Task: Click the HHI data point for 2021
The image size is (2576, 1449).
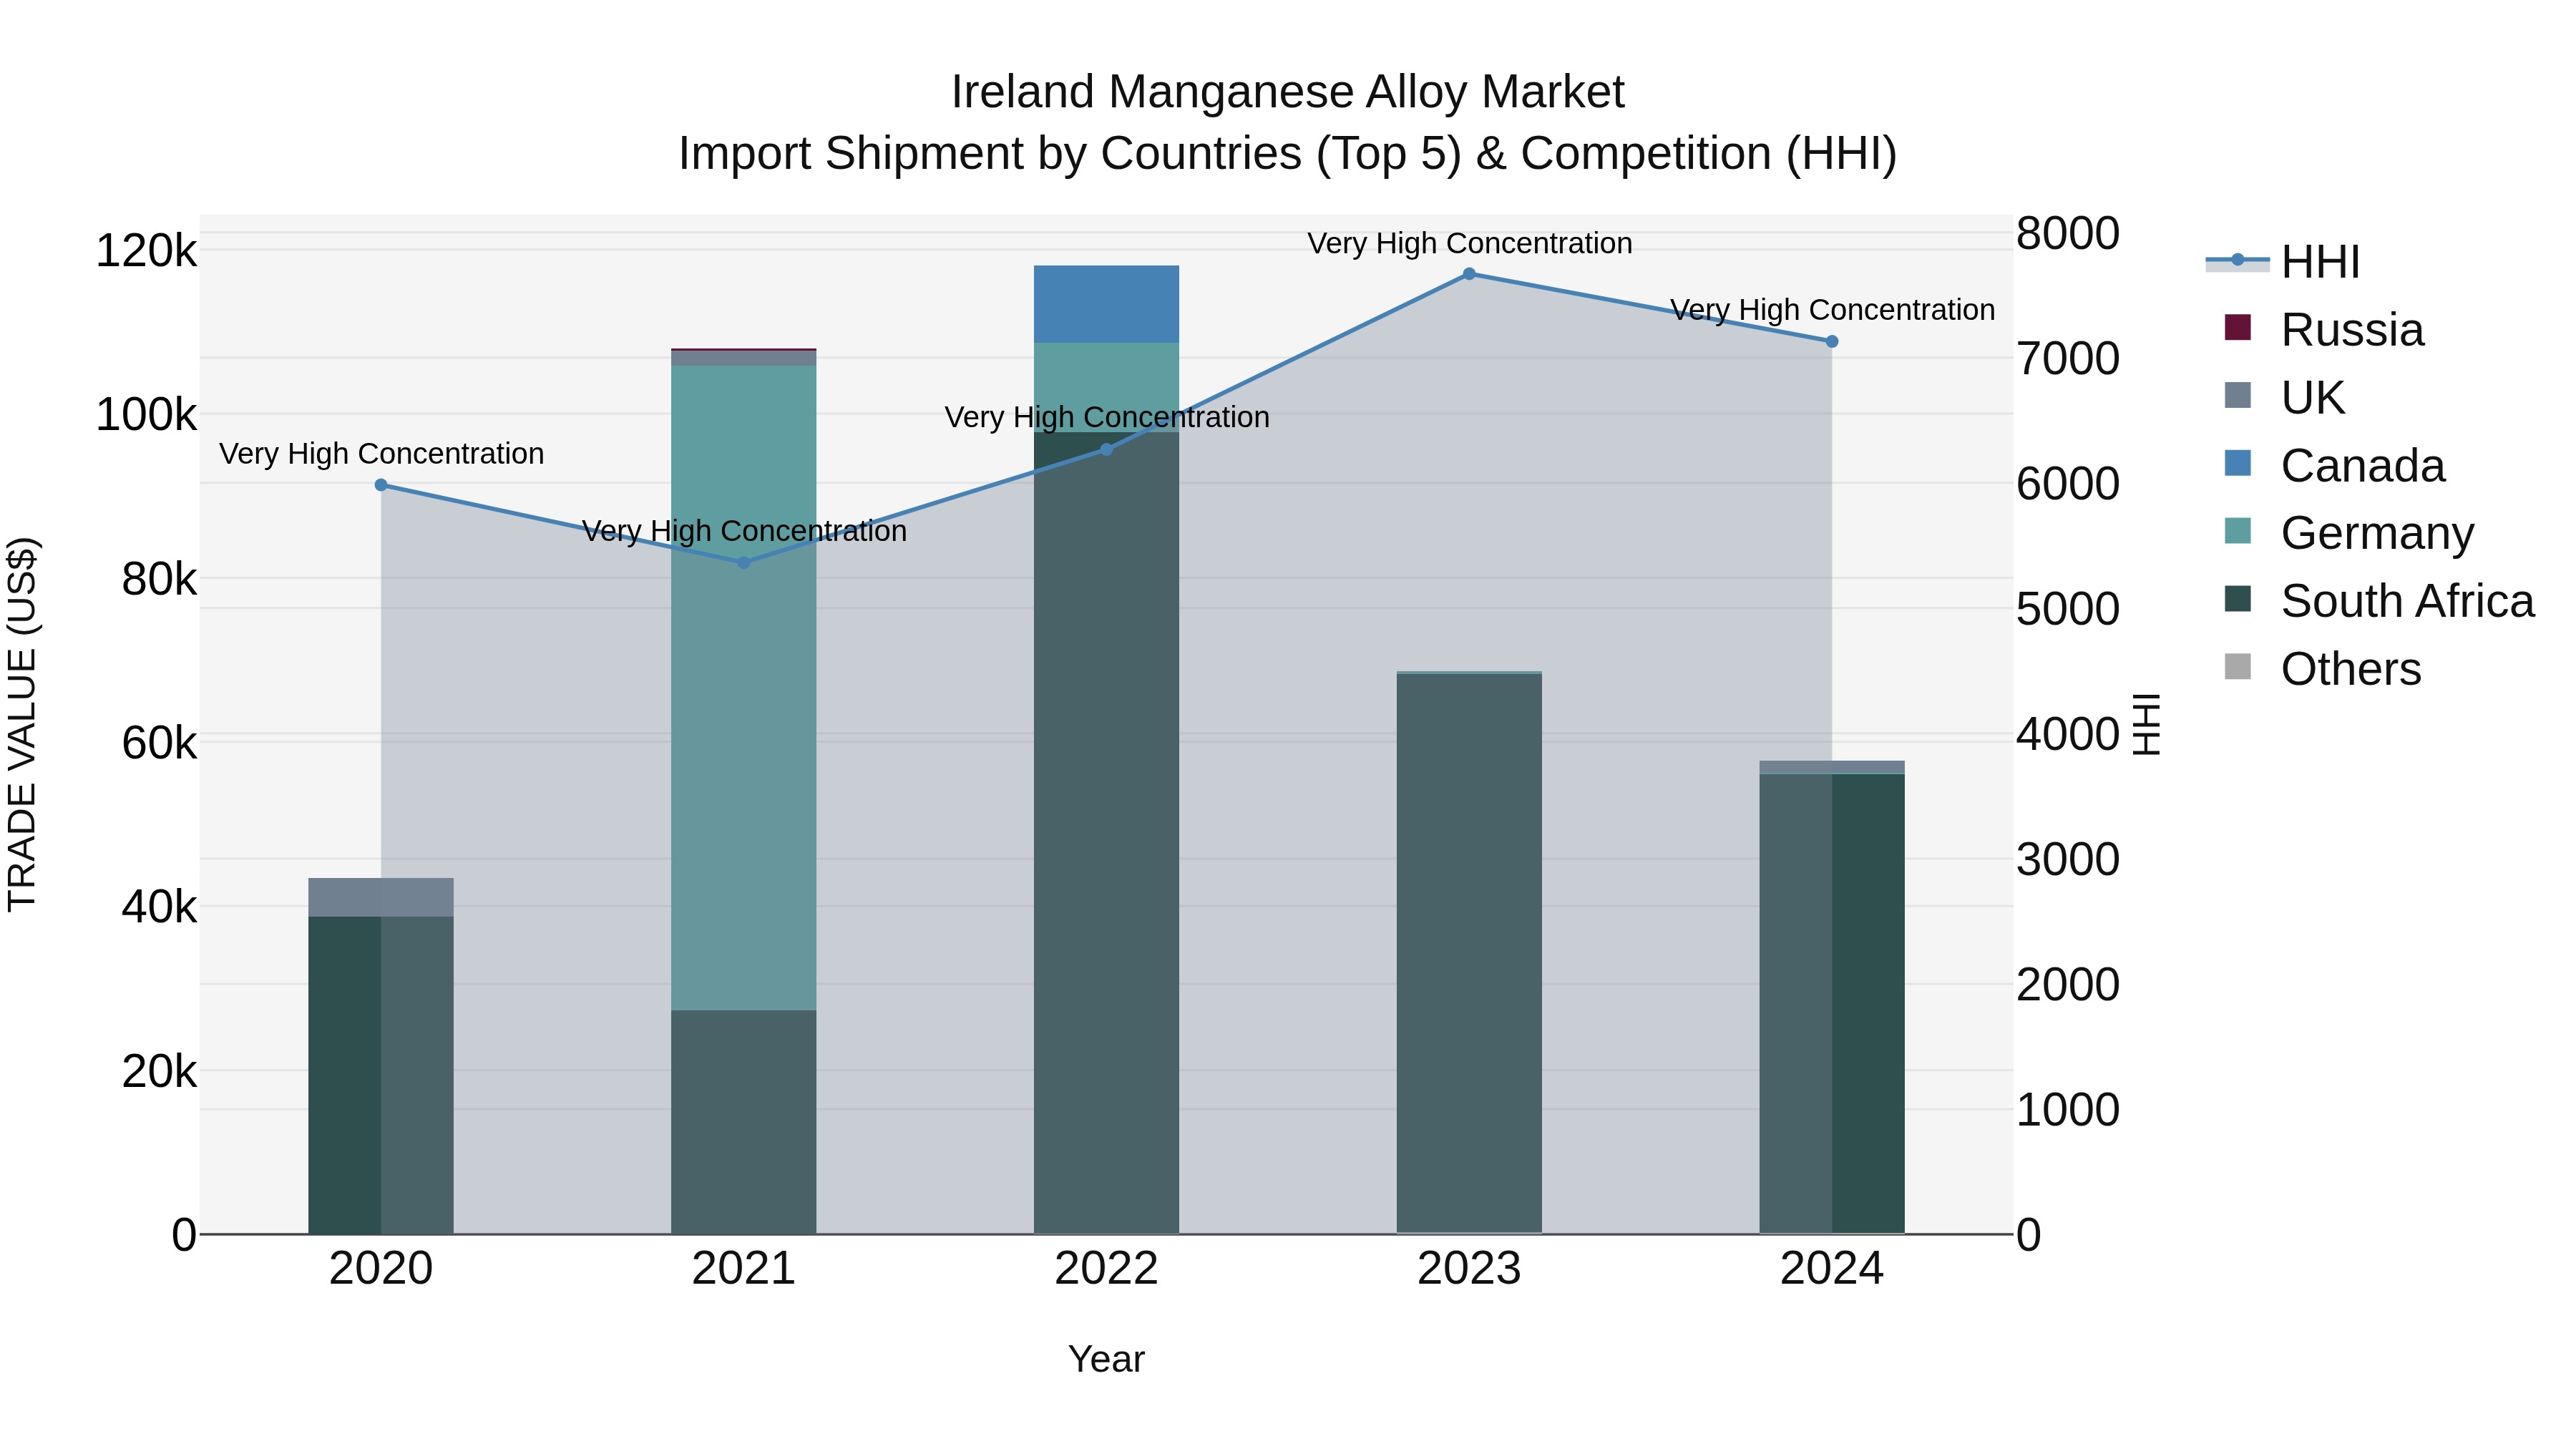Action: [x=744, y=563]
